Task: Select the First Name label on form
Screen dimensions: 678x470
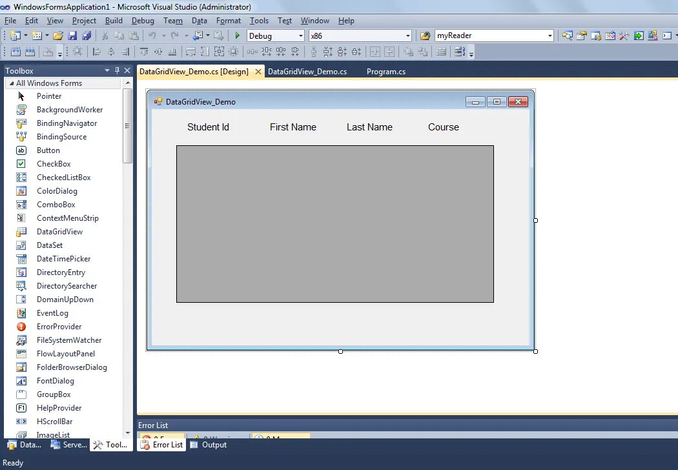Action: pos(293,127)
